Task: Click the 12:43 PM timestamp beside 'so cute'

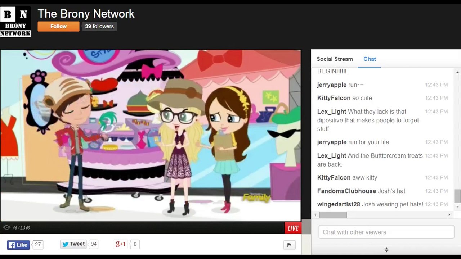Action: coord(436,98)
